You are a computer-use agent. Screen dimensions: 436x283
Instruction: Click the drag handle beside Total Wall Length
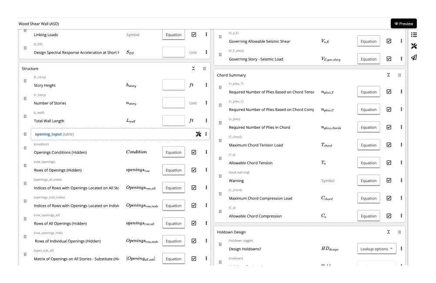tap(25, 116)
